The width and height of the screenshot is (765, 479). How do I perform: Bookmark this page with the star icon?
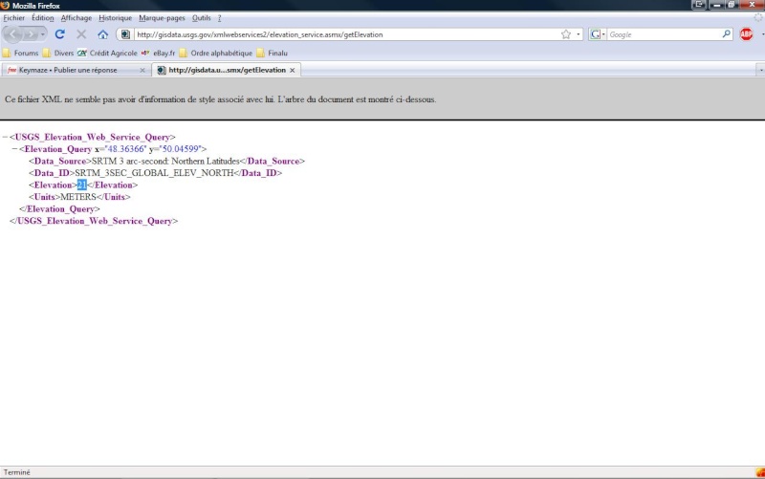click(566, 34)
